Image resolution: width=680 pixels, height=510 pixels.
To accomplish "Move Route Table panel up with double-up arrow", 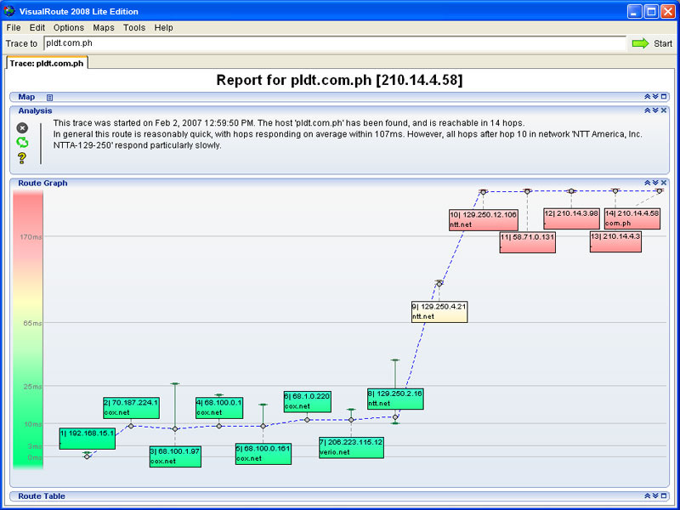I will click(648, 496).
